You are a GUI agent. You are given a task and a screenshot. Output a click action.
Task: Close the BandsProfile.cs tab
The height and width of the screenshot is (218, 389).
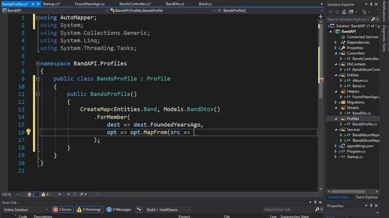coord(38,4)
